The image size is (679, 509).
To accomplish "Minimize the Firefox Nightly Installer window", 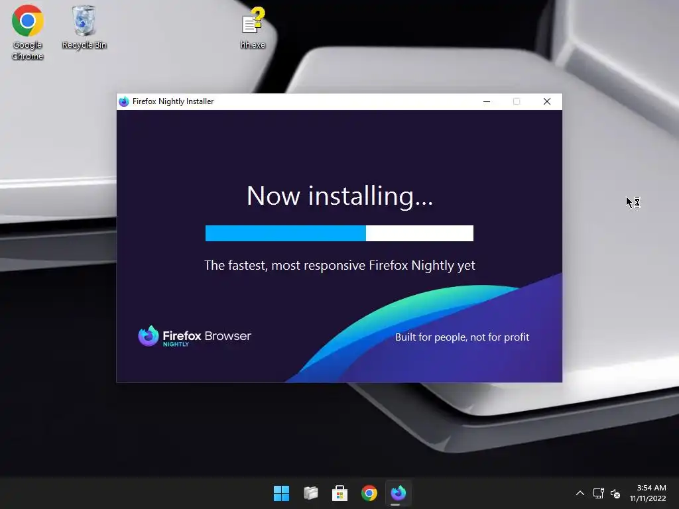I will coord(487,101).
